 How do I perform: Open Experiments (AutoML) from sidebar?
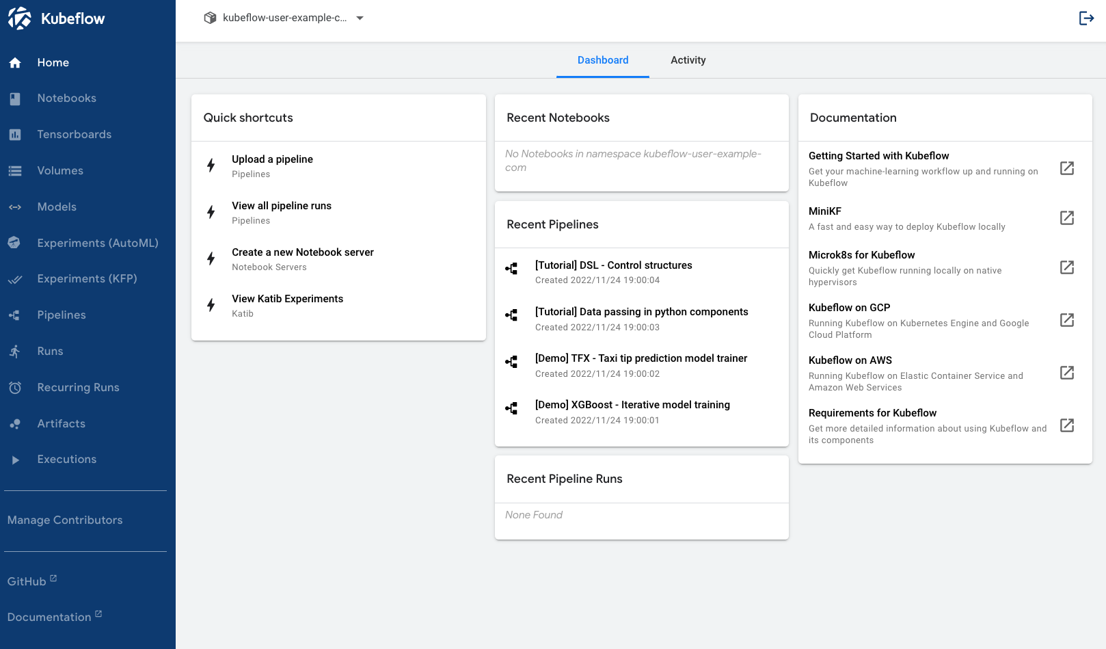[97, 243]
